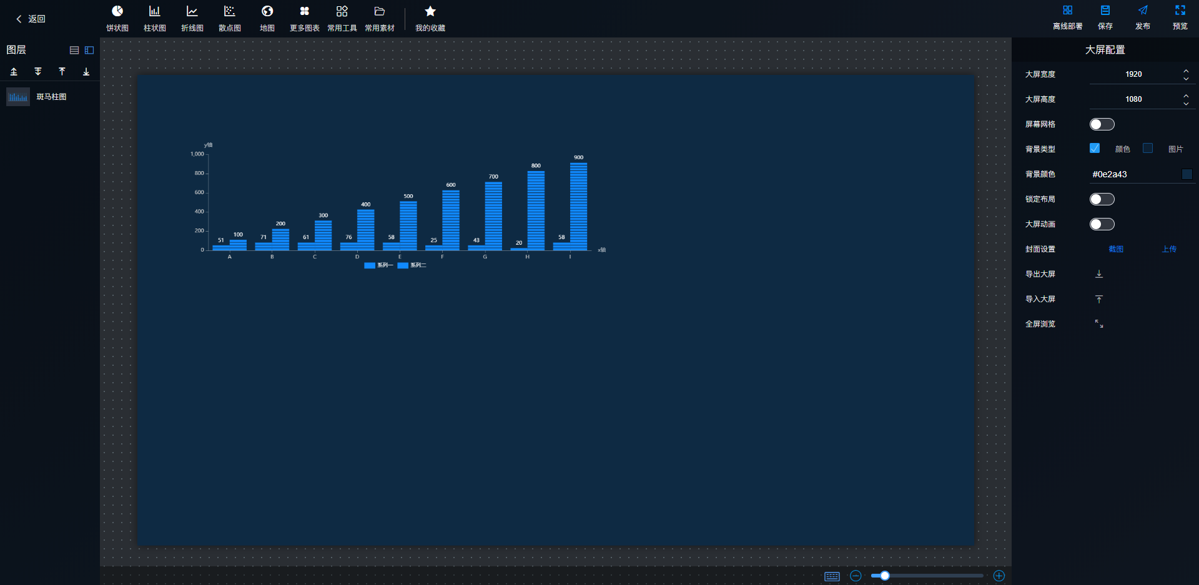The height and width of the screenshot is (585, 1199).
Task: Click the bar labeled 500 in chart
Action: pyautogui.click(x=408, y=225)
